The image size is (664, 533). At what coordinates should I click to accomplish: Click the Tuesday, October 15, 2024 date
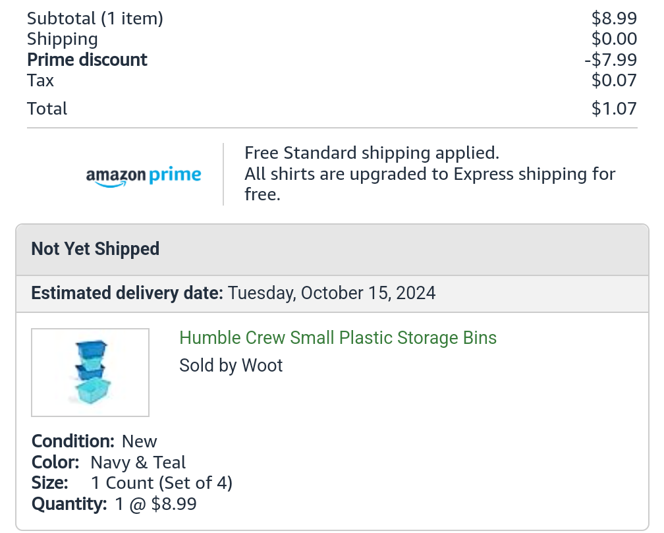332,293
